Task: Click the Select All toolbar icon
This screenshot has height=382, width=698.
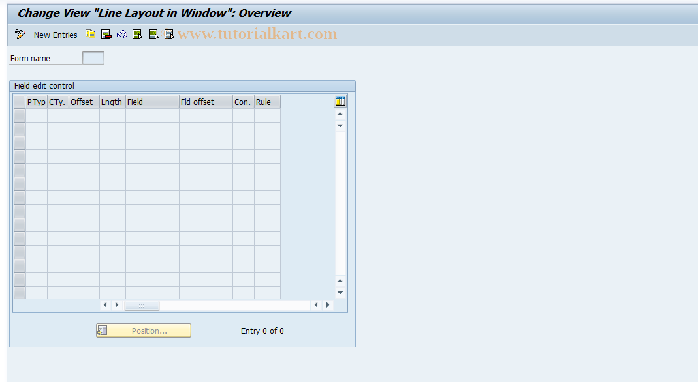Action: click(137, 34)
